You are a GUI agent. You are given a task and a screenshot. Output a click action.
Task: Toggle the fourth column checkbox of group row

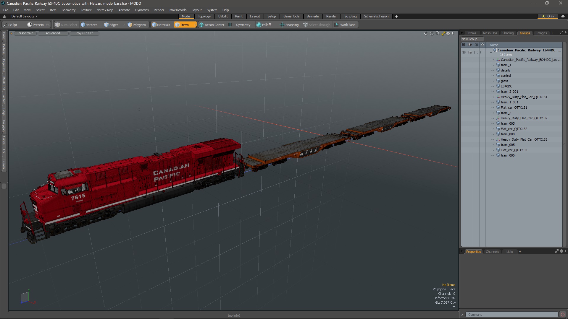[x=482, y=52]
